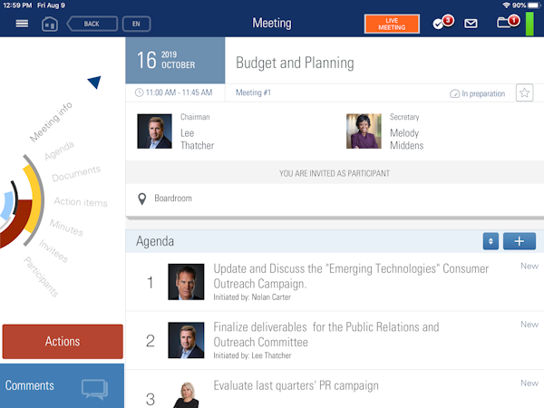Select Action items in the radial menu
The image size is (544, 408).
81,202
